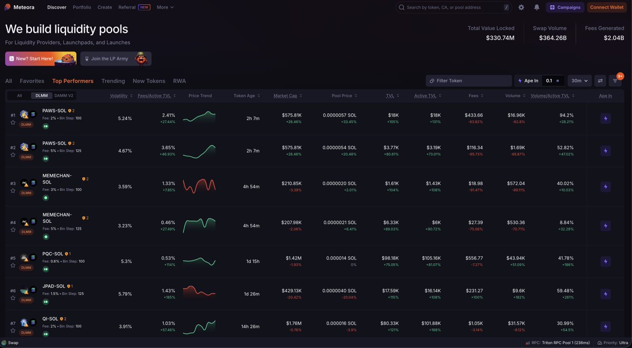Favorite the first PAWS-SOL pool with its star

(13, 122)
